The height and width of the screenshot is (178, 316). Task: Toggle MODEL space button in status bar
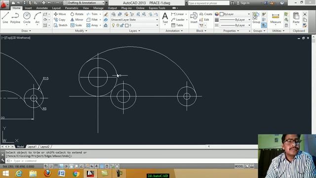pos(239,166)
